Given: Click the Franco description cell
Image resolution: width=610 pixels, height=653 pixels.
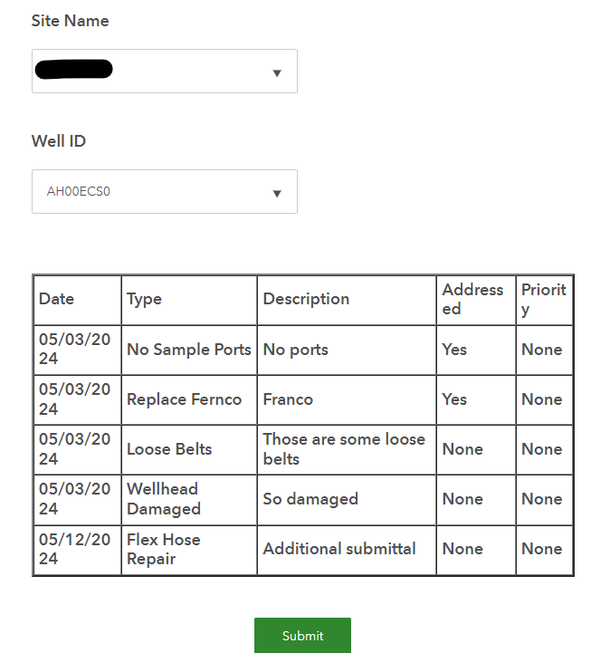Looking at the screenshot, I should point(288,399).
